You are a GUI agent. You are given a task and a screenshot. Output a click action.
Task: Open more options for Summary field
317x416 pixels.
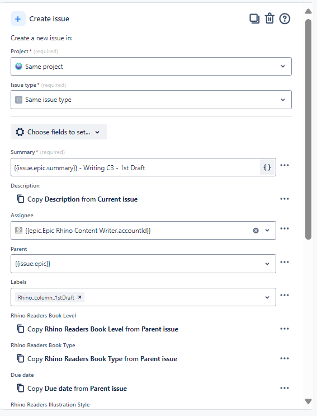click(285, 165)
